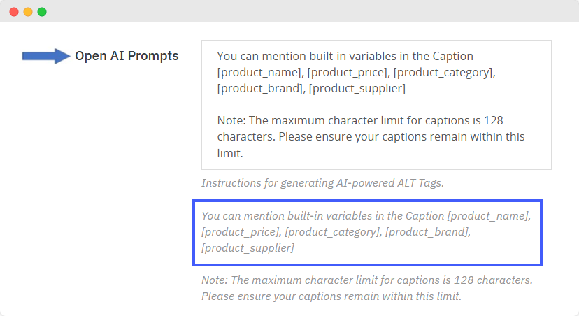Focus the Open AI Prompts text area
This screenshot has height=316, width=579.
pyautogui.click(x=376, y=105)
